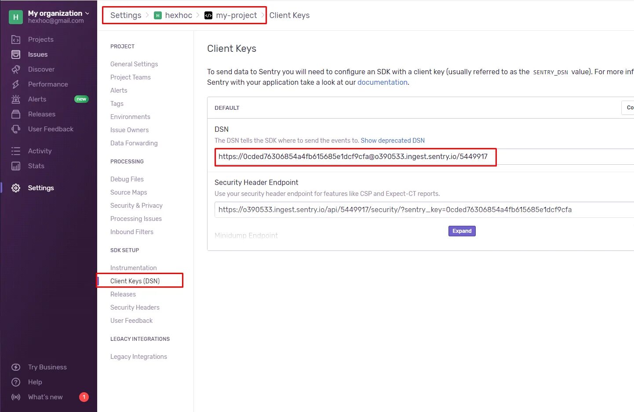634x412 pixels.
Task: Click the my-project code icon in breadcrumb
Action: point(208,15)
